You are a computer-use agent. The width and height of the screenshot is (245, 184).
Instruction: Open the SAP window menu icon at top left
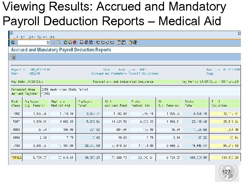[12, 33]
